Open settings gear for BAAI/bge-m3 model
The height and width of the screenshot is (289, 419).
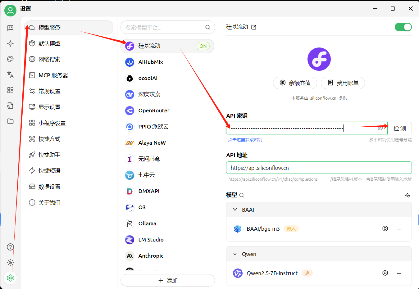pyautogui.click(x=385, y=228)
